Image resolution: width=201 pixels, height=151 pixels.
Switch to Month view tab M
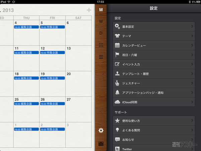click(x=101, y=10)
